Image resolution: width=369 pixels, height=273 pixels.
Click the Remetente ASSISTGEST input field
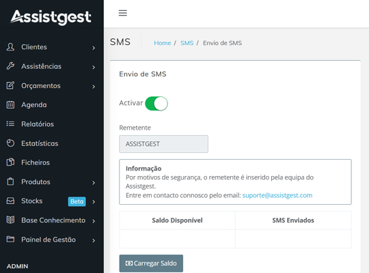(x=163, y=144)
